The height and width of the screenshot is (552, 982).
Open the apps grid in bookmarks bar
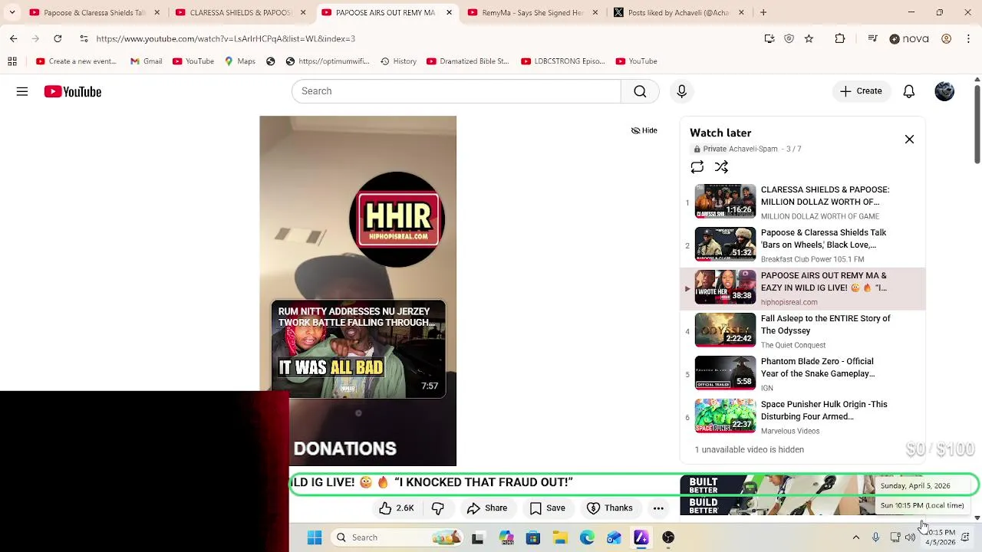pyautogui.click(x=12, y=61)
